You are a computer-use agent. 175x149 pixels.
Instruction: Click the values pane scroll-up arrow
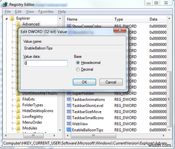pyautogui.click(x=169, y=19)
